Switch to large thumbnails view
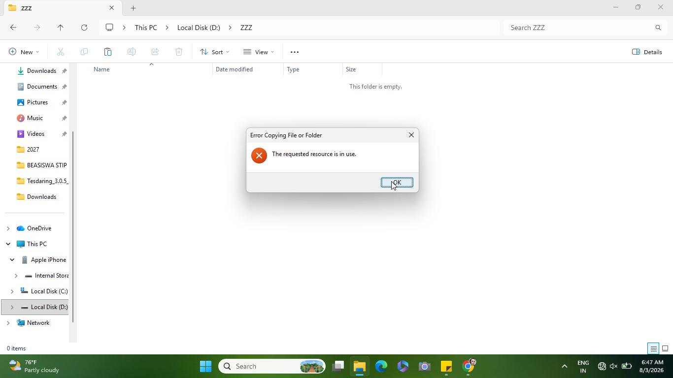The height and width of the screenshot is (378, 673). pos(665,348)
